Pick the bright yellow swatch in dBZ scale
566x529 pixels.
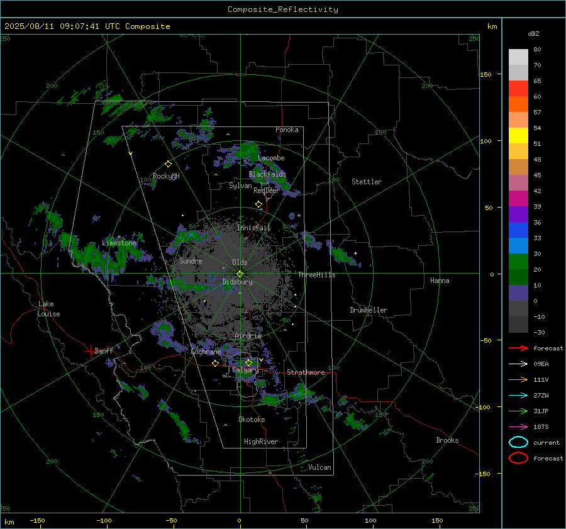[518, 136]
